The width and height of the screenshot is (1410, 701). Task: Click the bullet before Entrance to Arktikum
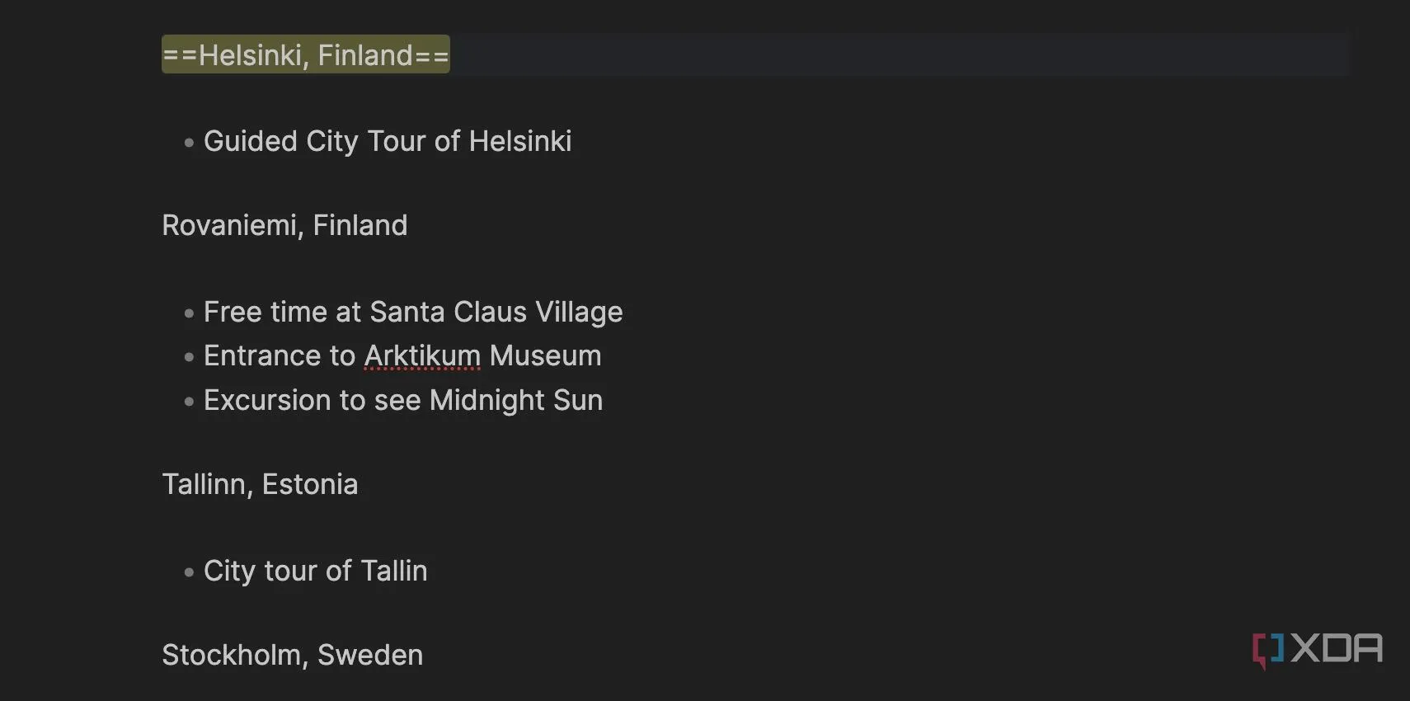189,357
